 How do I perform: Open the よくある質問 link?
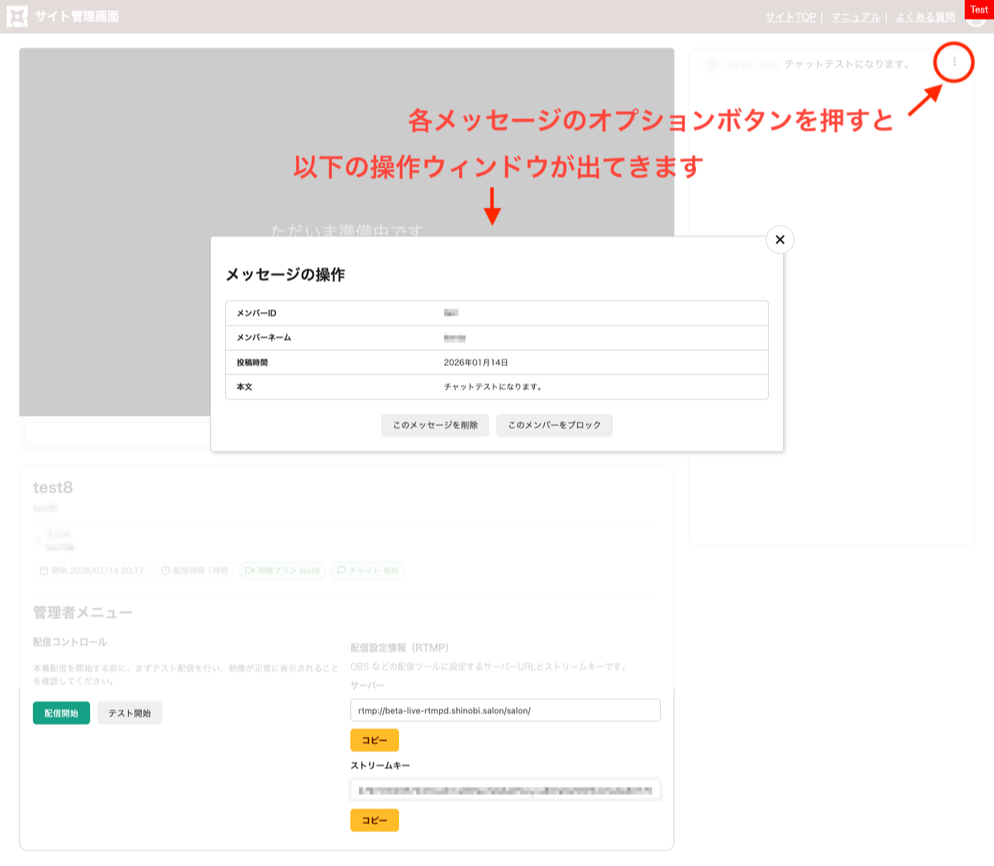925,17
